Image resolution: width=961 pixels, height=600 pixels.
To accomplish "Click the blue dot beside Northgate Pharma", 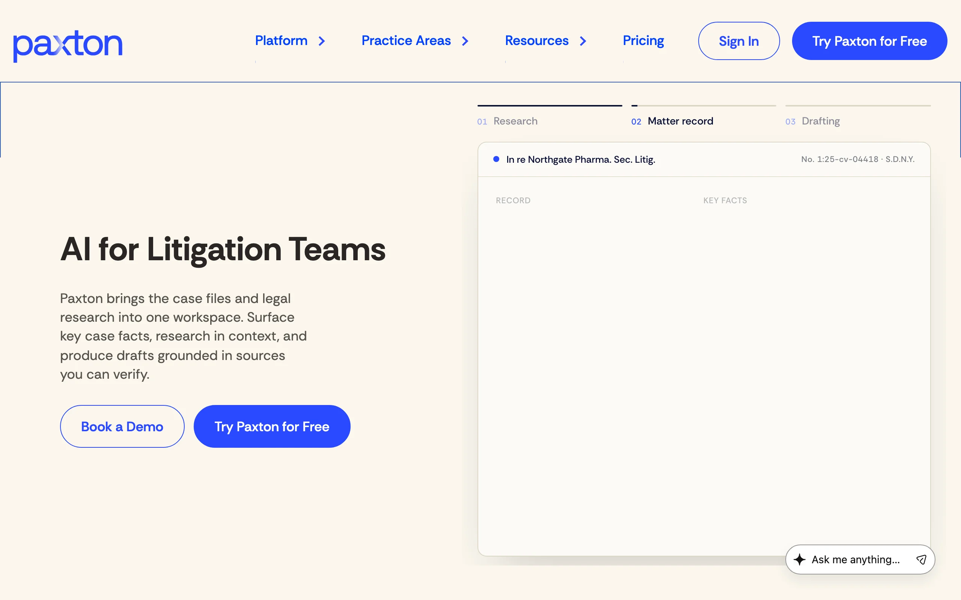I will (496, 159).
